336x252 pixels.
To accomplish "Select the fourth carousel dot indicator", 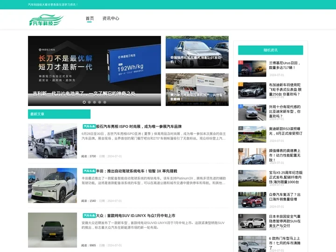I will click(100, 102).
